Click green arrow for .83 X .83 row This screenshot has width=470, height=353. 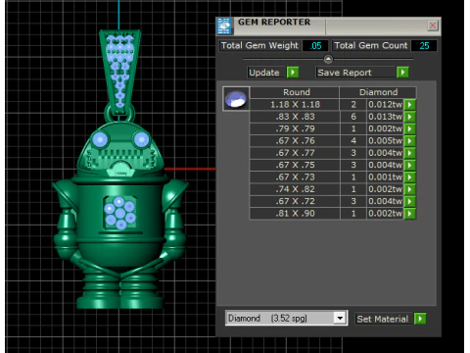coord(409,117)
